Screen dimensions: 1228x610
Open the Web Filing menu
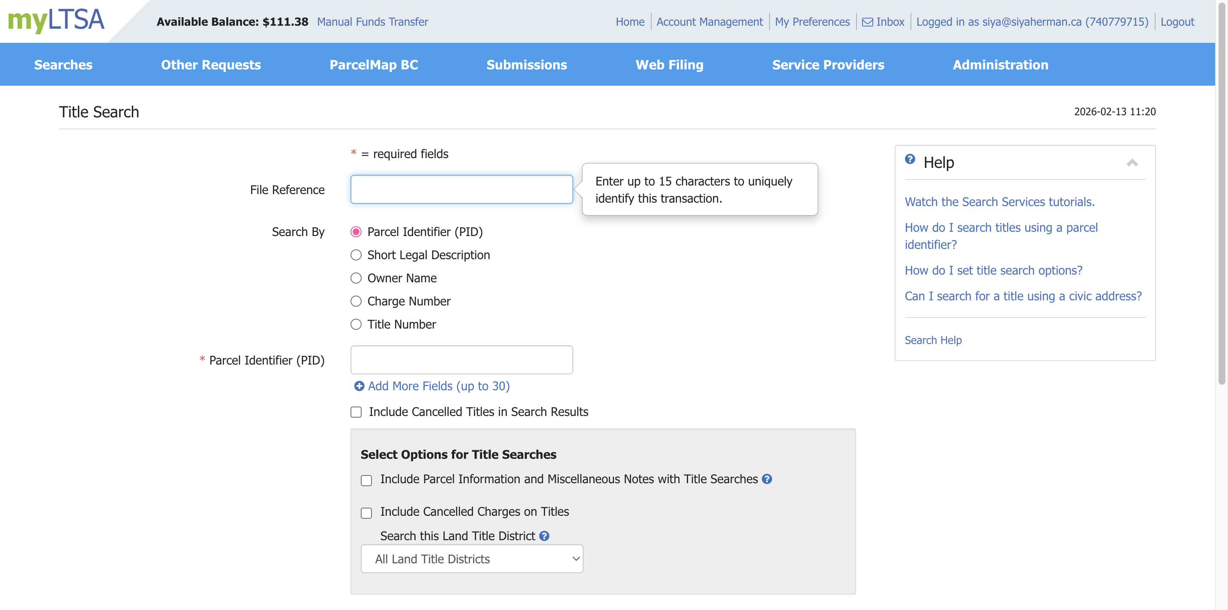669,65
